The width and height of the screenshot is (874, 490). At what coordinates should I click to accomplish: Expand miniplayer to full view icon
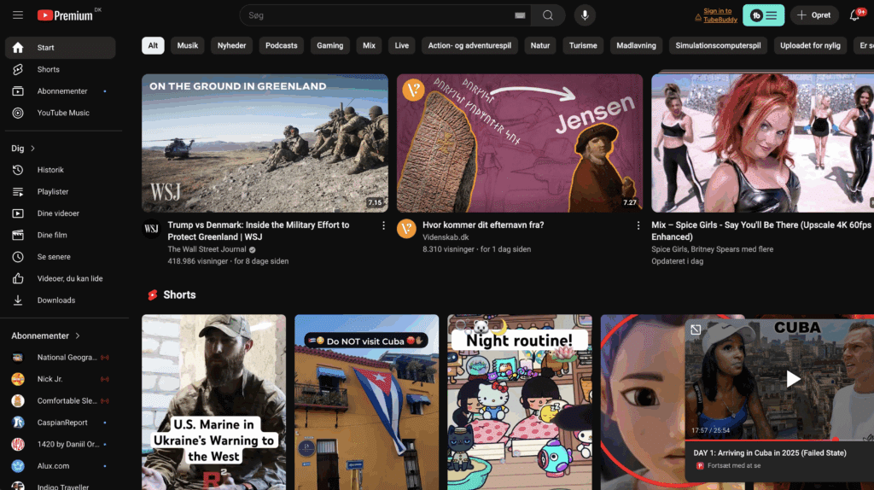pos(696,330)
